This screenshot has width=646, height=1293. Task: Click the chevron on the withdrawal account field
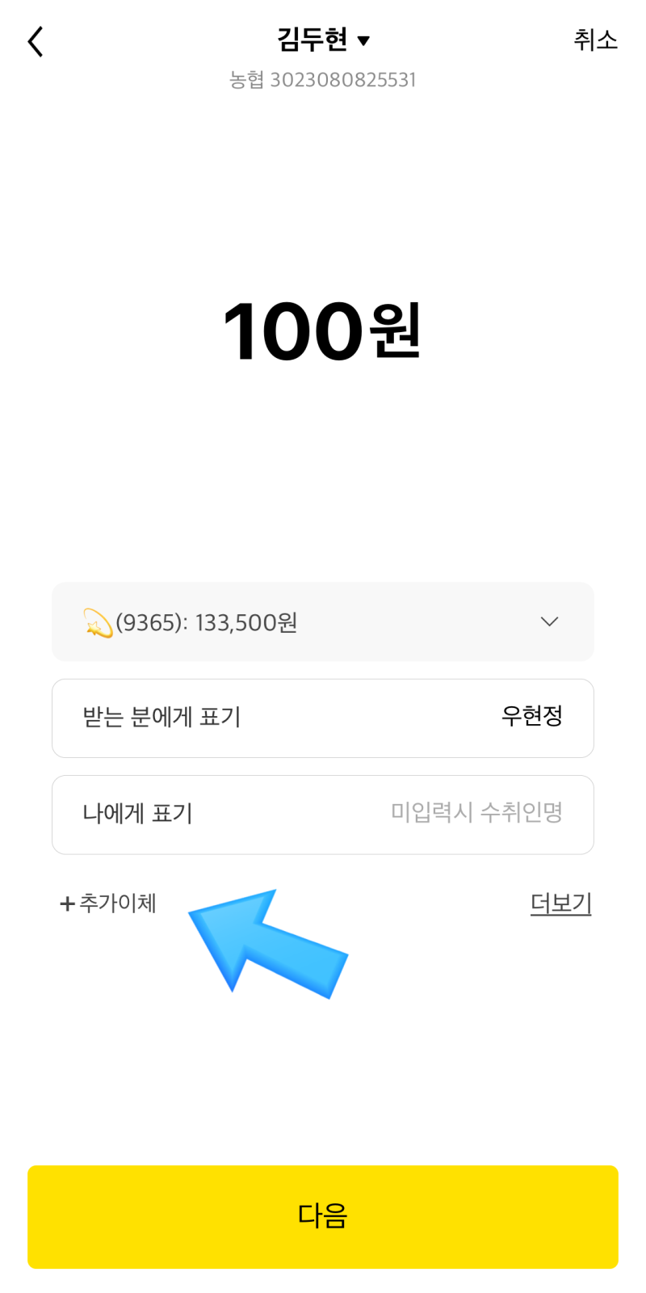tap(549, 621)
